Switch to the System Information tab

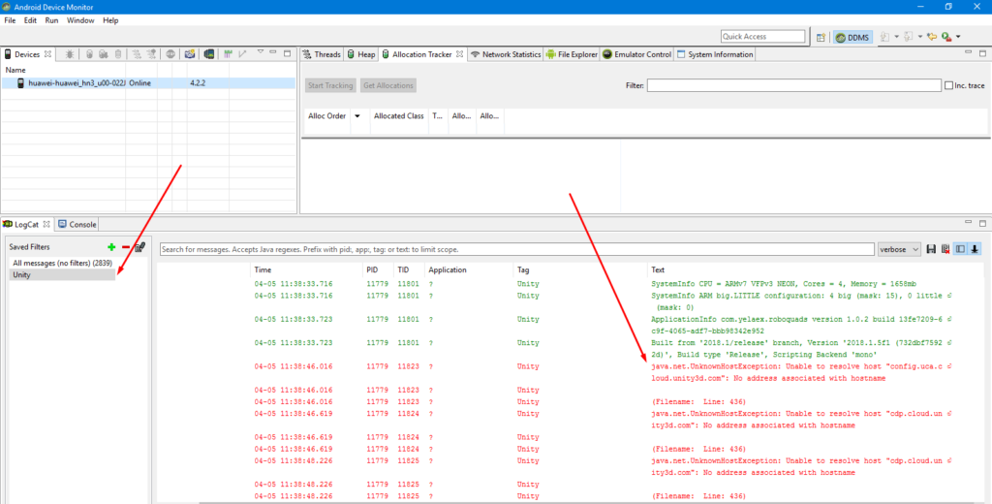coord(715,54)
